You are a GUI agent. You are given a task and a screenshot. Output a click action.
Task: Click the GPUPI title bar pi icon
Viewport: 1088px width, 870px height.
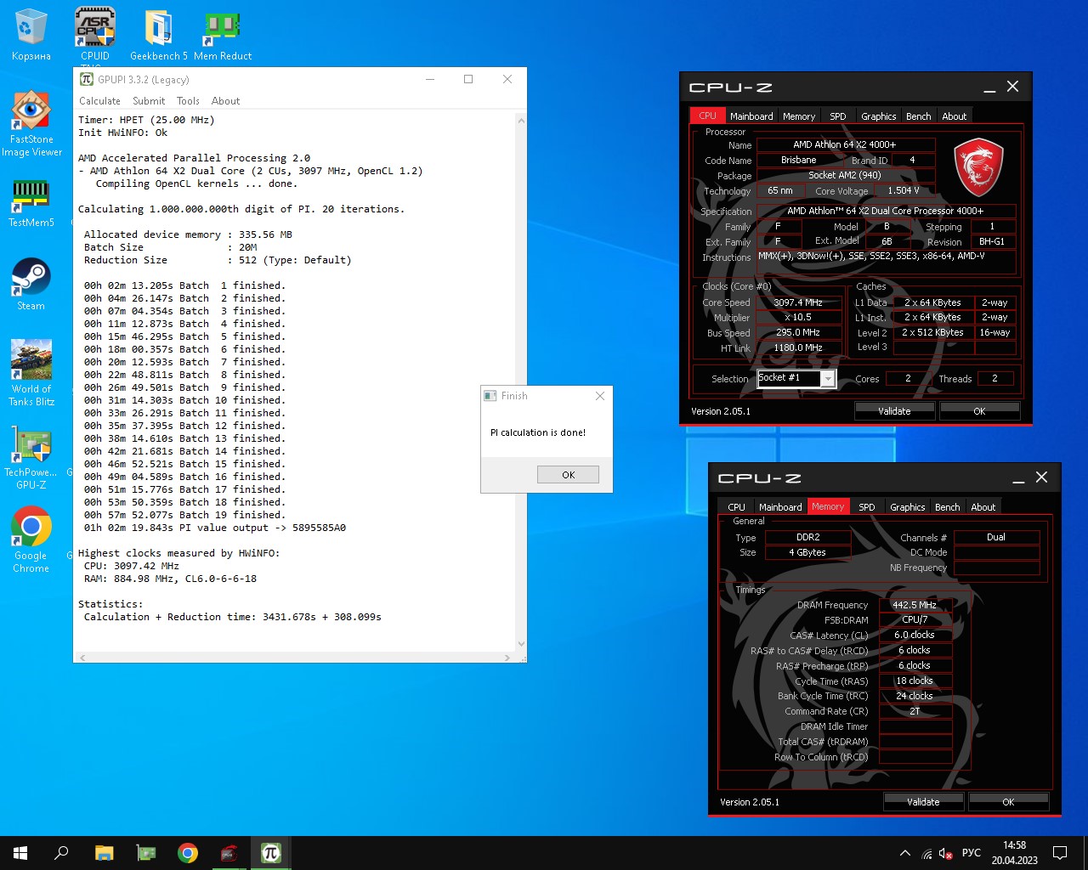click(x=86, y=79)
